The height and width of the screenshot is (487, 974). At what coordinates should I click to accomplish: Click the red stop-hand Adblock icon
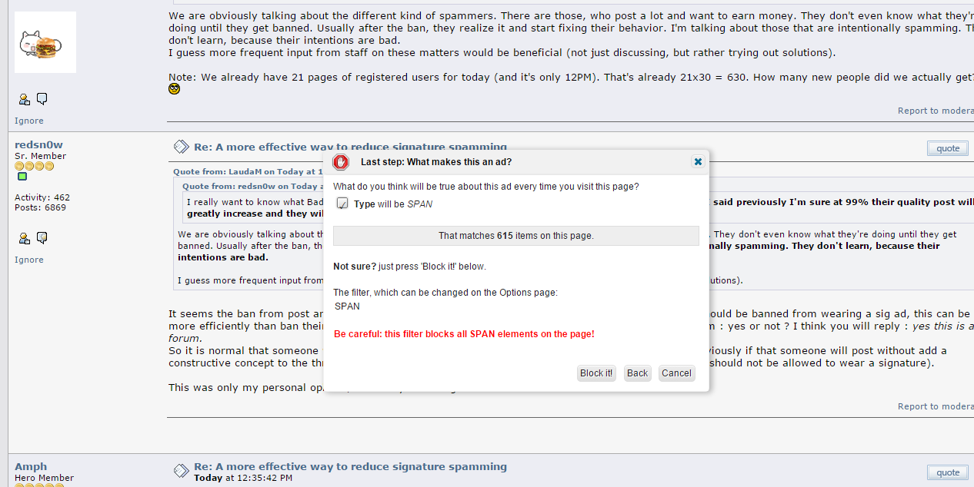click(x=340, y=162)
